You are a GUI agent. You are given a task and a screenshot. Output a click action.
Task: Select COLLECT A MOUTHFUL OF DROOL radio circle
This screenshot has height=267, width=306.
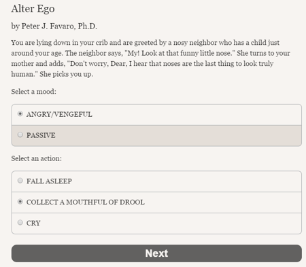[x=20, y=202]
